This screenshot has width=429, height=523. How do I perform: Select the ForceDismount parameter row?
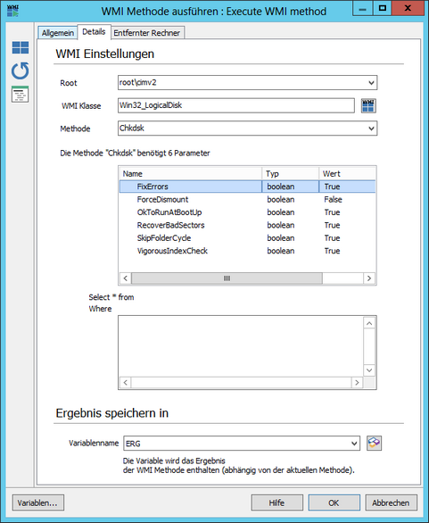click(247, 199)
